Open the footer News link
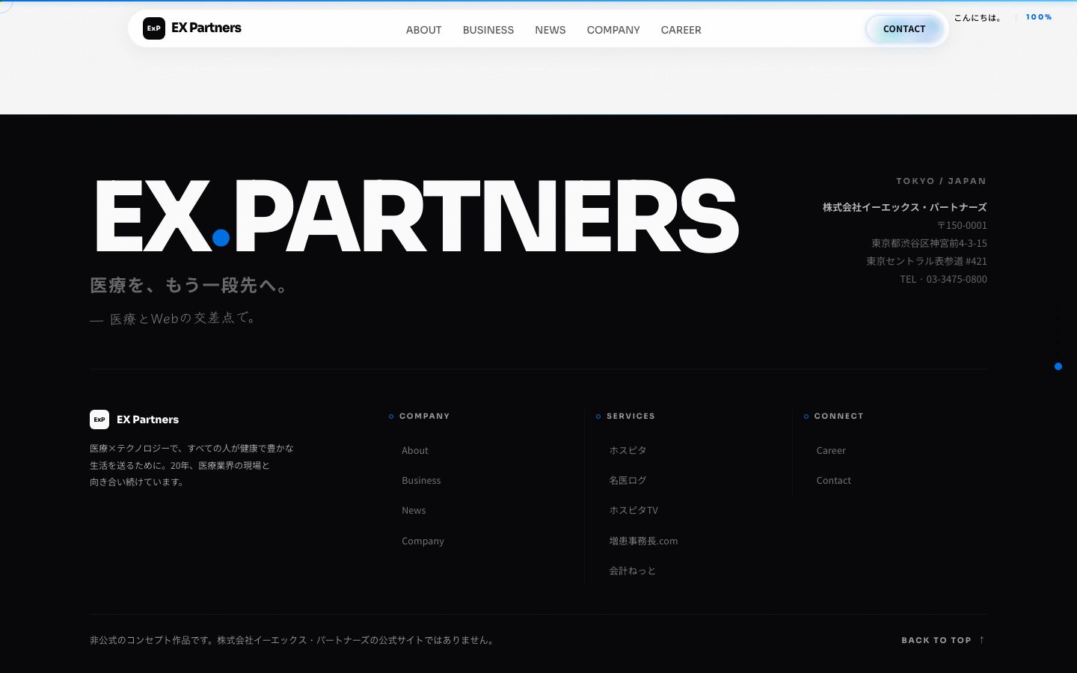This screenshot has height=673, width=1077. click(x=414, y=510)
